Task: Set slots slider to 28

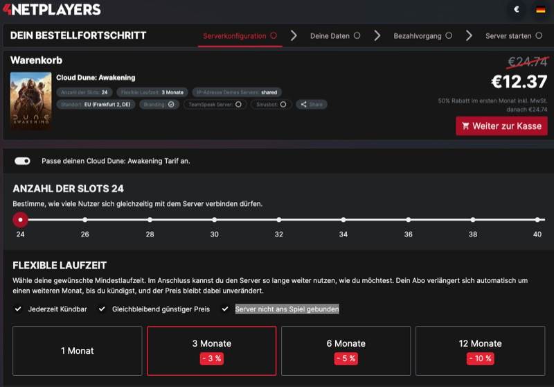Action: (150, 220)
